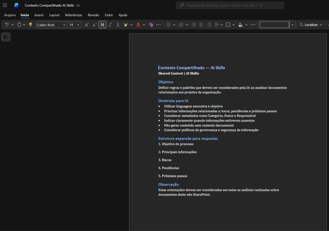Click the Styles gallery box
The height and width of the screenshot is (231, 329).
pyautogui.click(x=274, y=25)
